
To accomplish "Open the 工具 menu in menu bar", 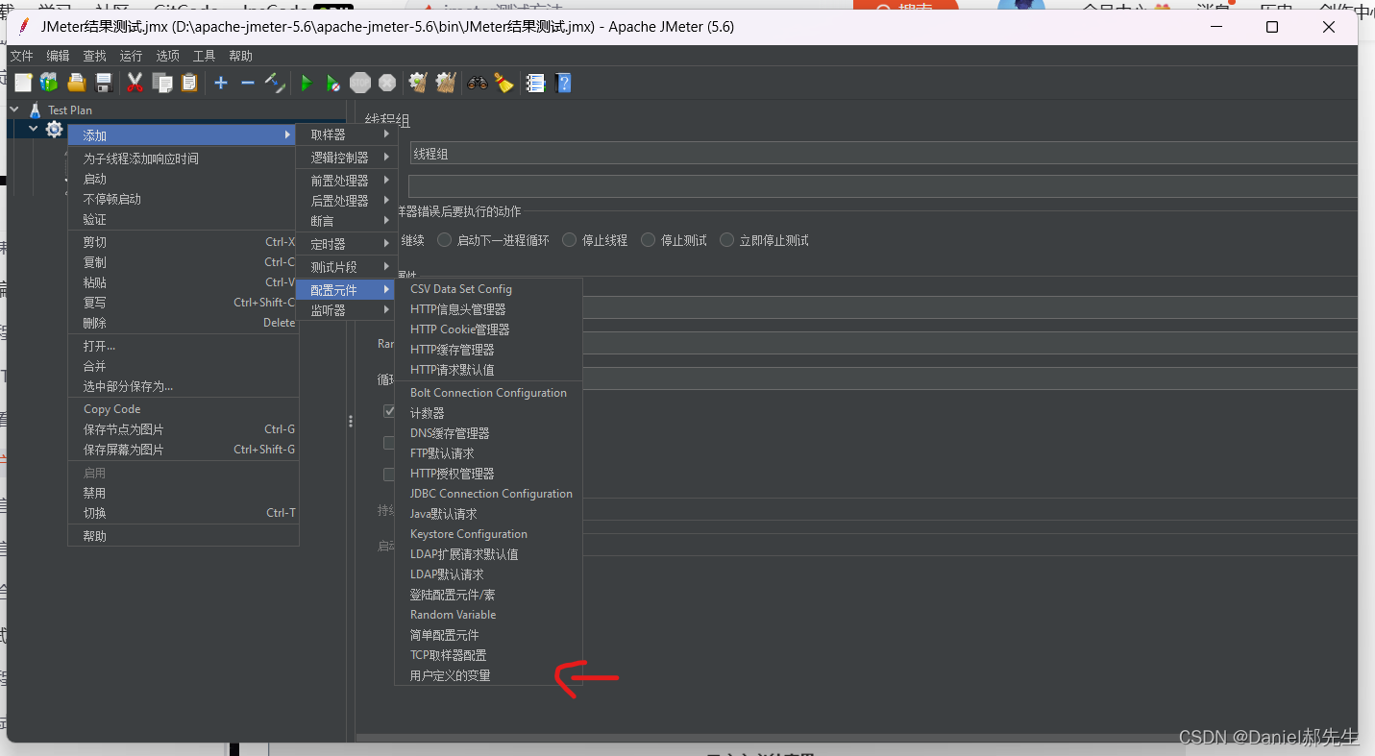I will (205, 56).
